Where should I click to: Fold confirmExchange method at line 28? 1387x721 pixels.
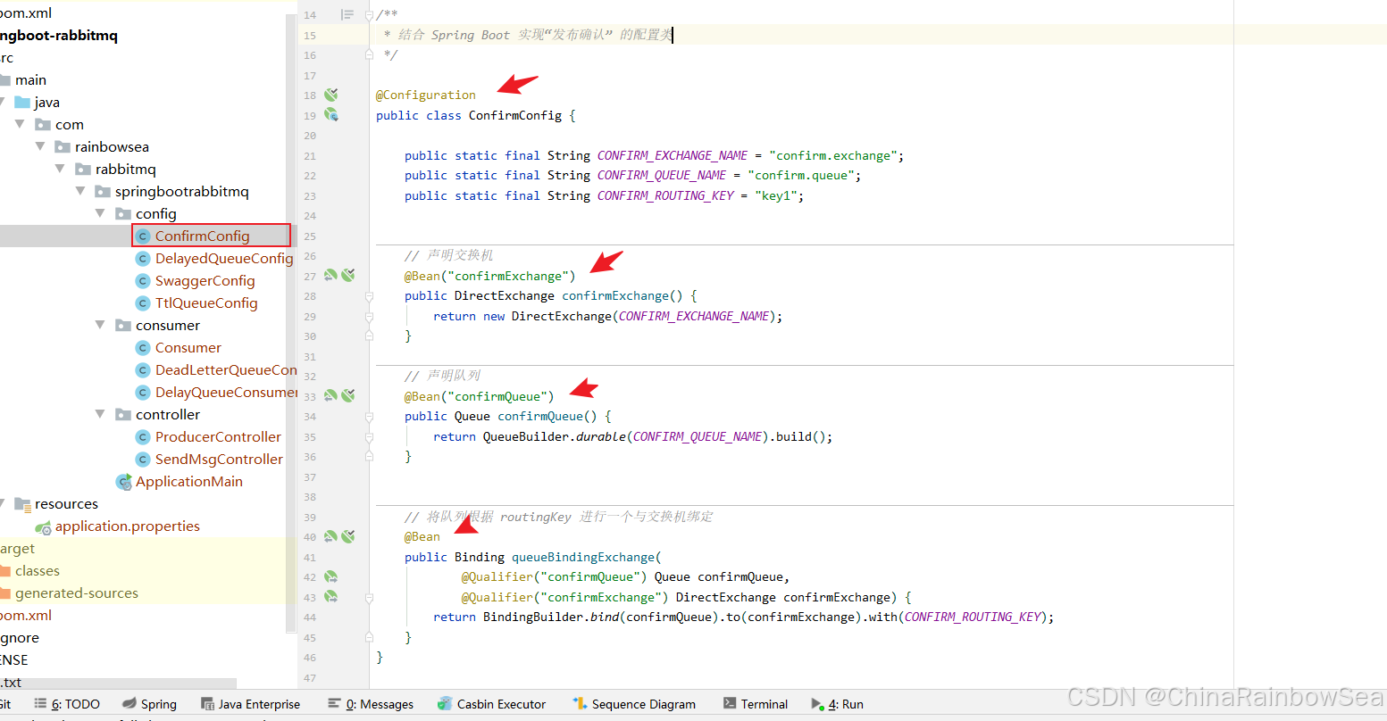click(369, 296)
